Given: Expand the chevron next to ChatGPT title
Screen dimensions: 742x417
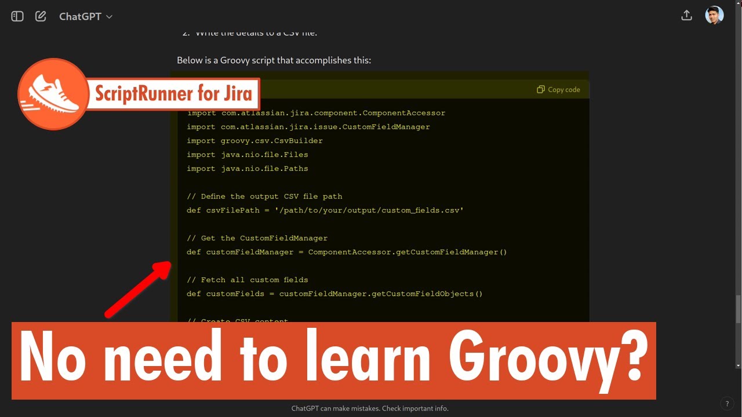Looking at the screenshot, I should pyautogui.click(x=109, y=17).
